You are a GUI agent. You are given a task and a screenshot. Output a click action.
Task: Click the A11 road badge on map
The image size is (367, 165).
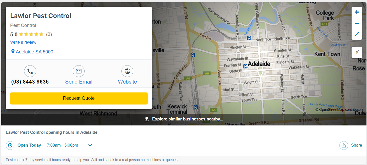coord(324,24)
